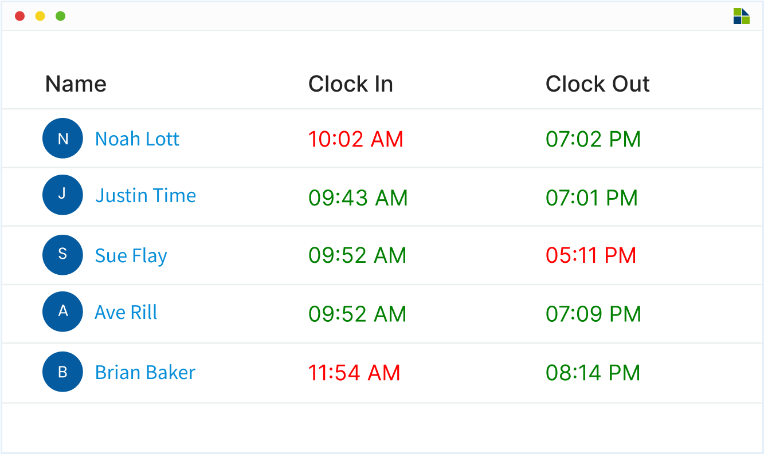Sort by the Clock Out column header
Screen dimensions: 764x454
pos(597,84)
